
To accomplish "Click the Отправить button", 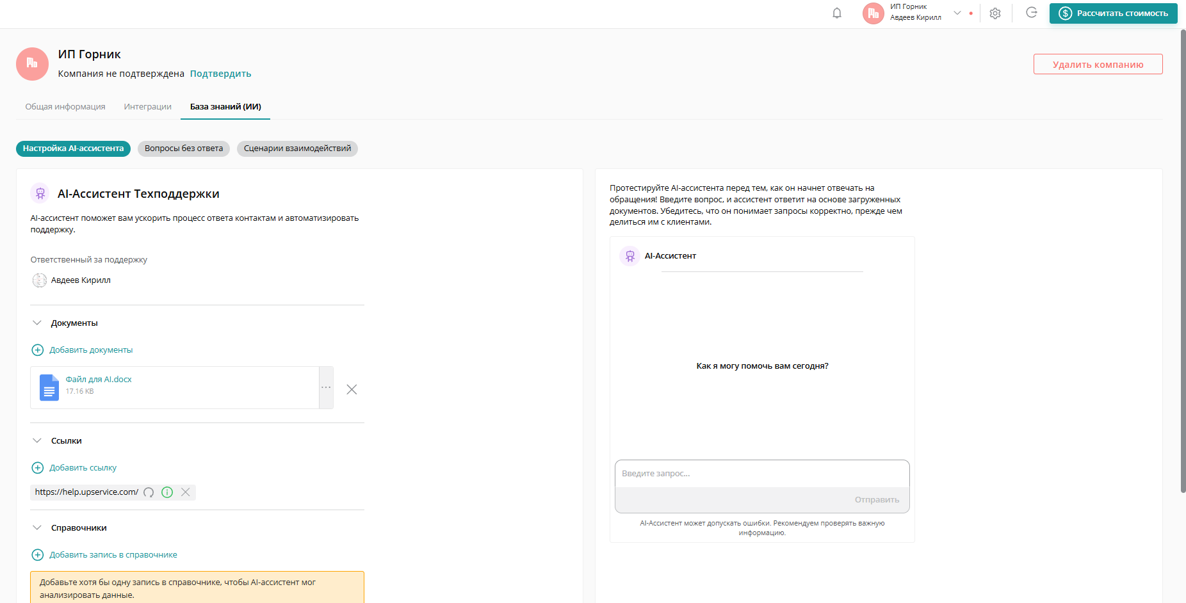I will click(877, 500).
